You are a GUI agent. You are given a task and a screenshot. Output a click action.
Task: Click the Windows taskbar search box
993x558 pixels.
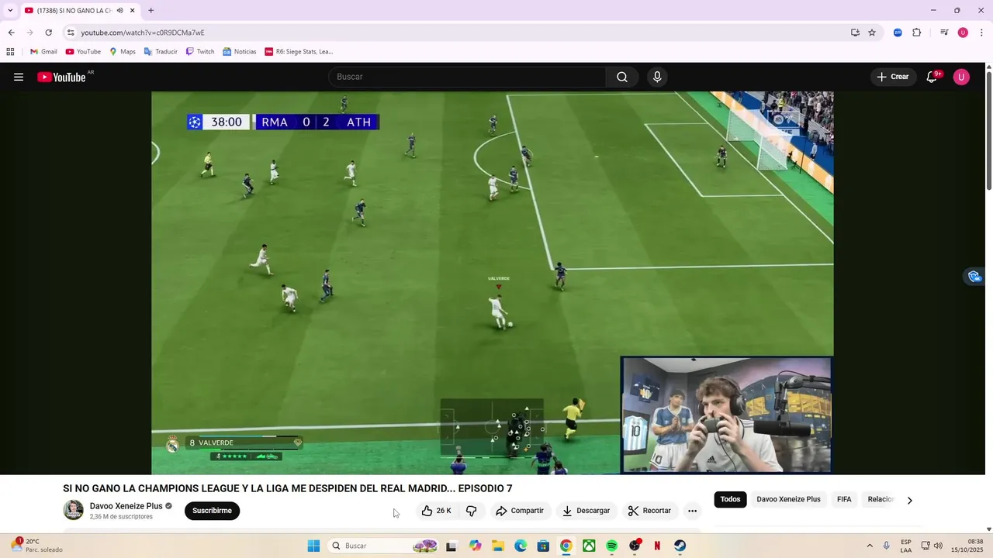pyautogui.click(x=382, y=546)
